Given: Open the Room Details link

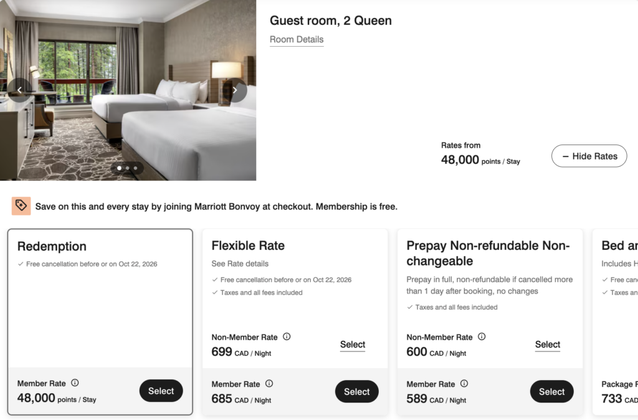Looking at the screenshot, I should point(297,39).
